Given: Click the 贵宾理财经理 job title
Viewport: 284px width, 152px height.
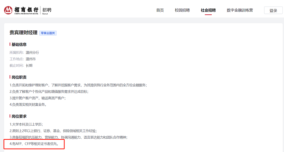Looking at the screenshot, I should [23, 33].
